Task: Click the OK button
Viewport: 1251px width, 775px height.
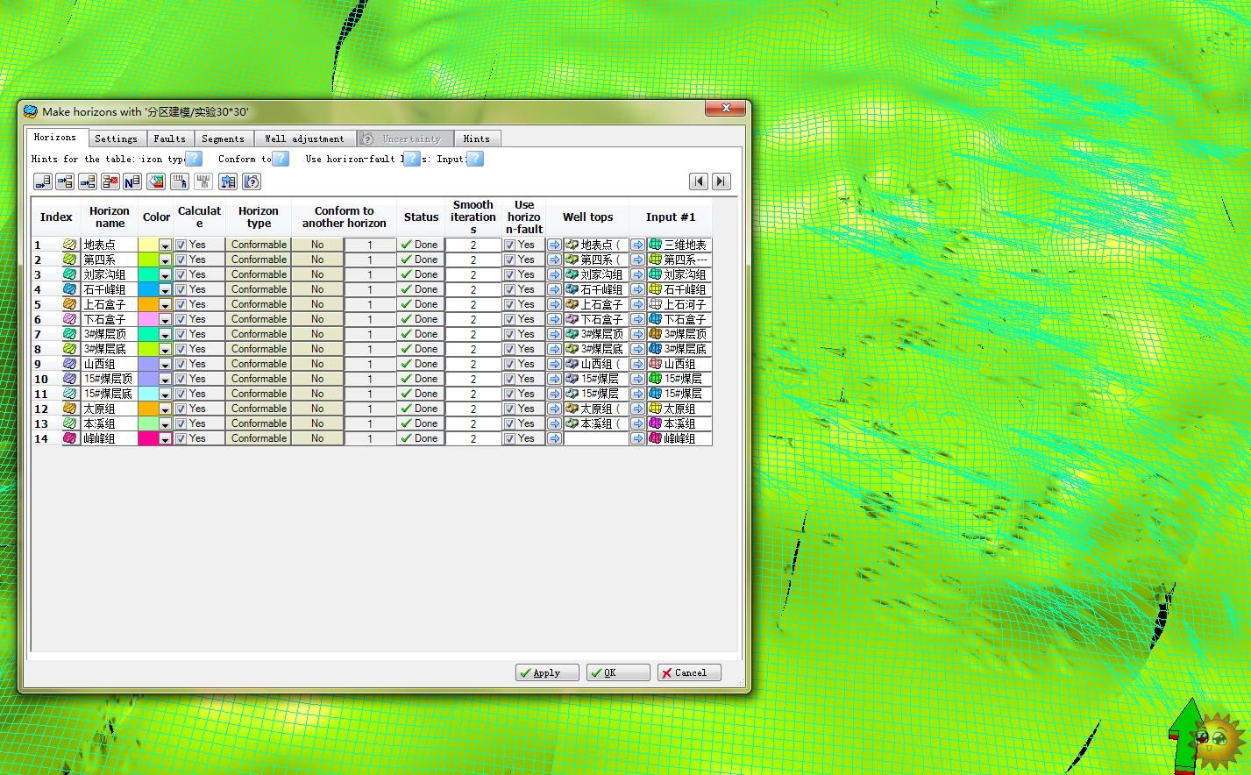Action: [618, 672]
